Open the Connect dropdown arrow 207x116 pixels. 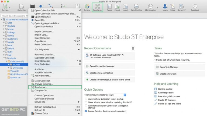pos(10,8)
